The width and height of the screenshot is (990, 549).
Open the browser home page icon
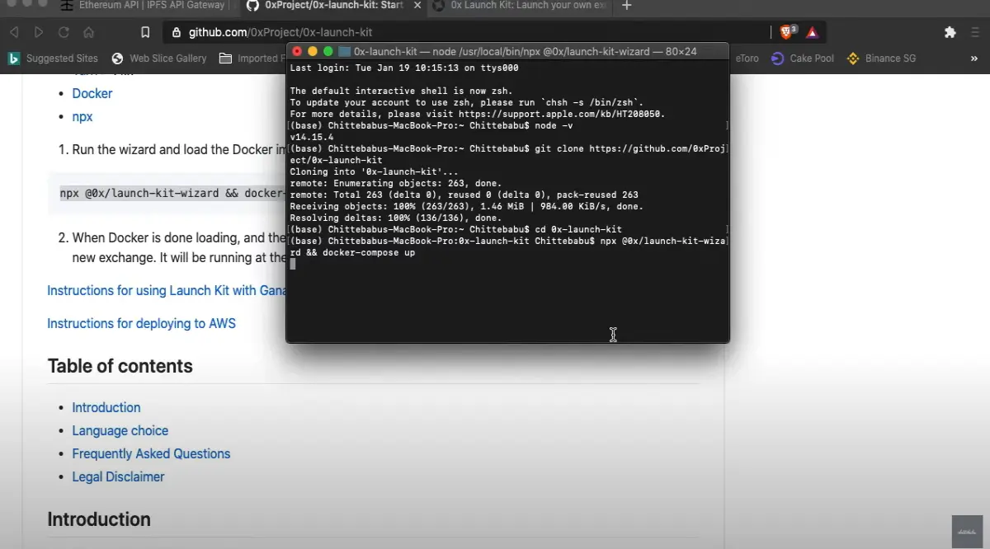click(x=88, y=32)
